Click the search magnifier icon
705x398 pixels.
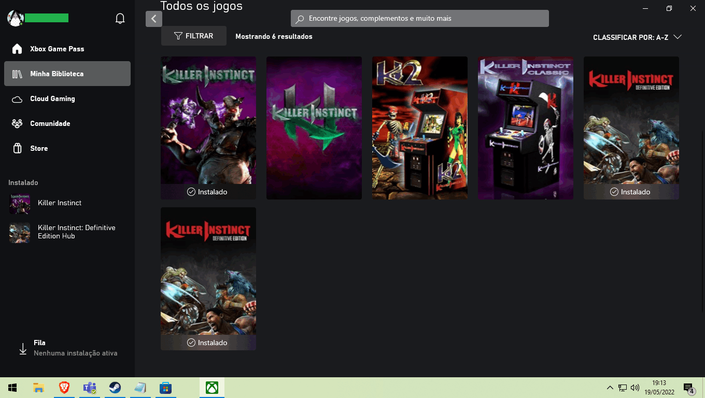pyautogui.click(x=300, y=19)
